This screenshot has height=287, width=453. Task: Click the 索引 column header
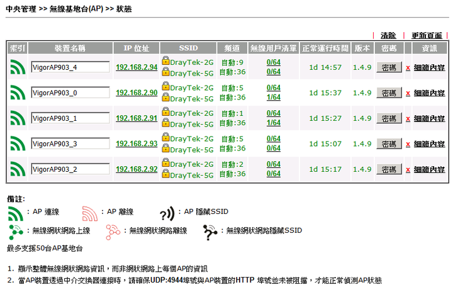(x=18, y=48)
